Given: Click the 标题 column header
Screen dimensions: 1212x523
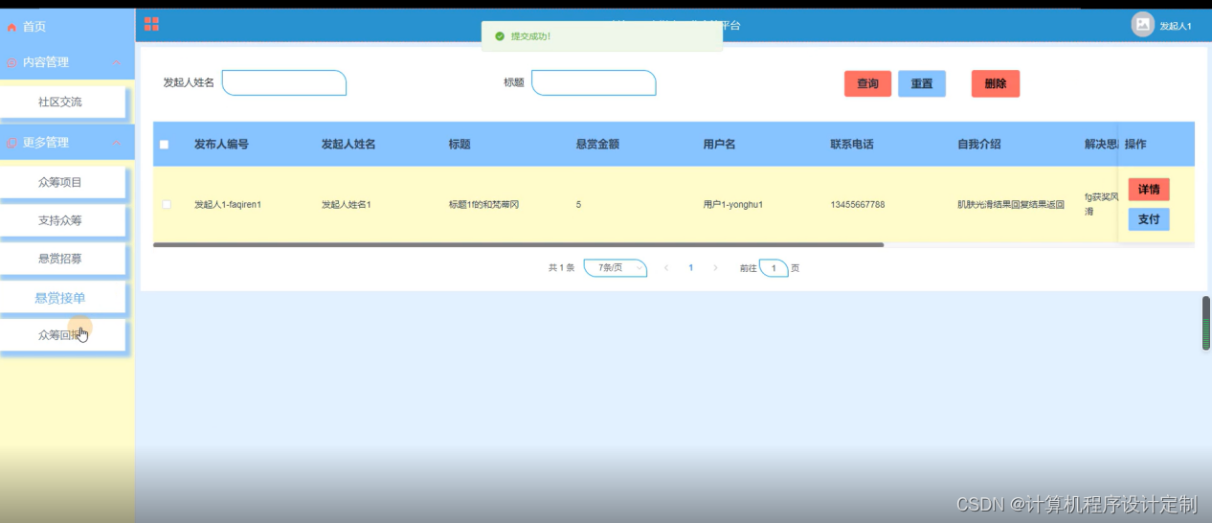Looking at the screenshot, I should pos(460,145).
